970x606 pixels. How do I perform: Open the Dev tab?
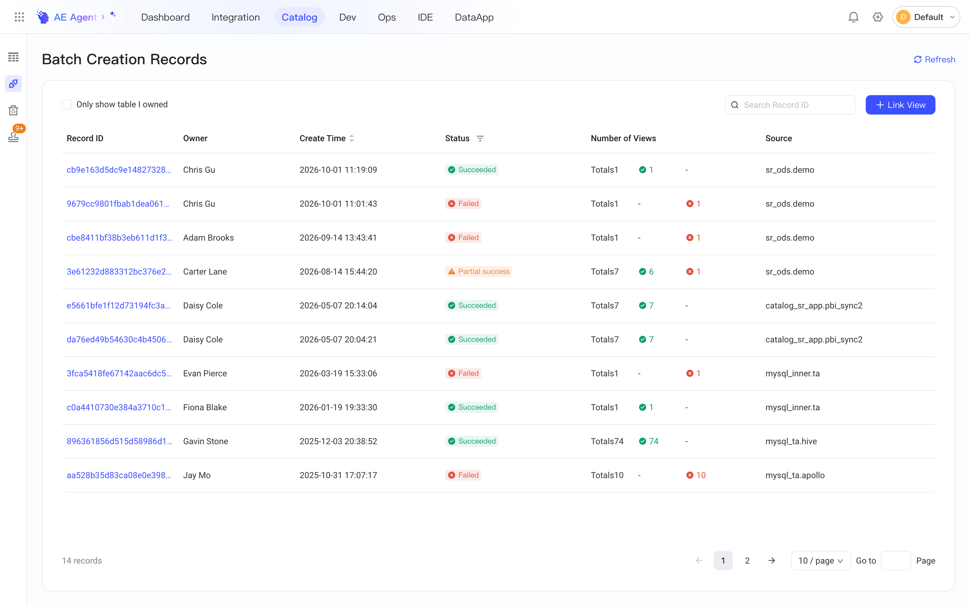click(347, 17)
